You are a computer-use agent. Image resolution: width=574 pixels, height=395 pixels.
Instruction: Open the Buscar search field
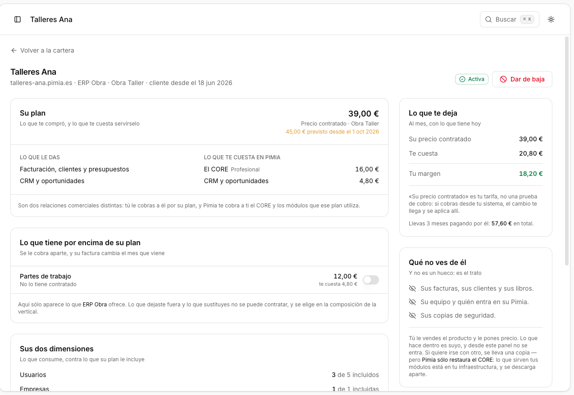pos(510,19)
